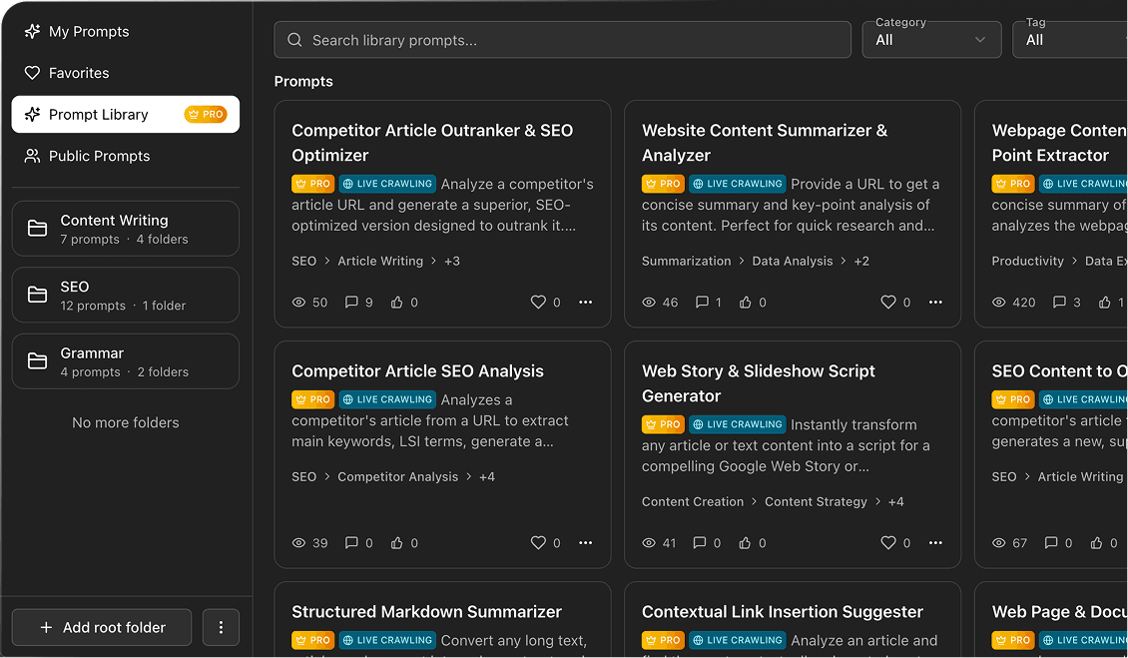Screen dimensions: 1128x658
Task: Open the Tag dropdown
Action: (1070, 40)
